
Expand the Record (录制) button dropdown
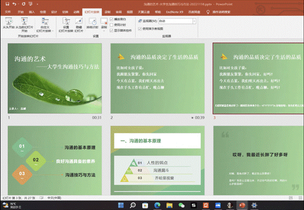[x=104, y=30]
